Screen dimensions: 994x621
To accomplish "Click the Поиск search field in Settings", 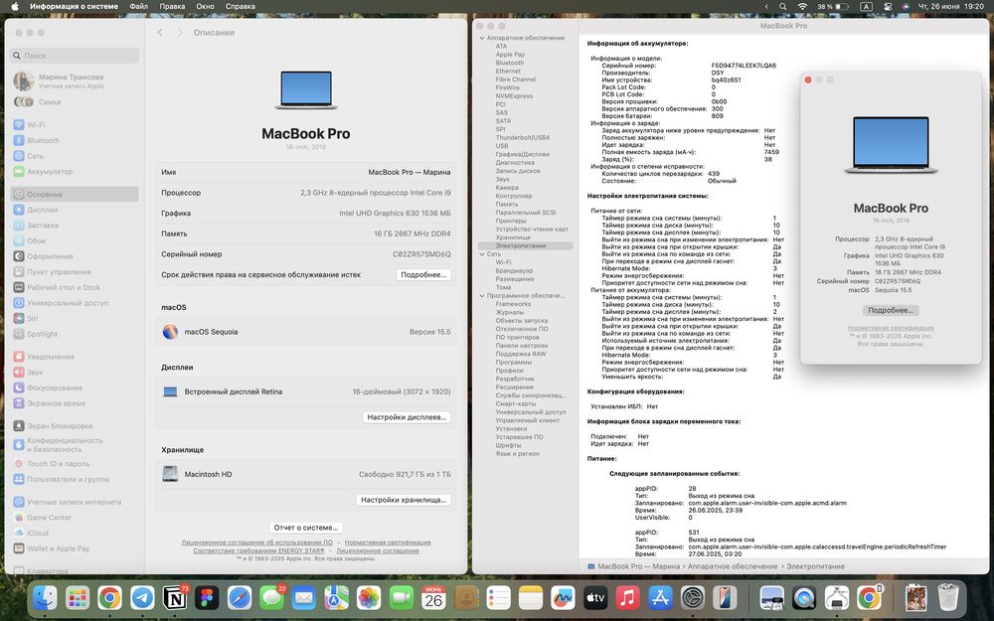I will coord(75,56).
